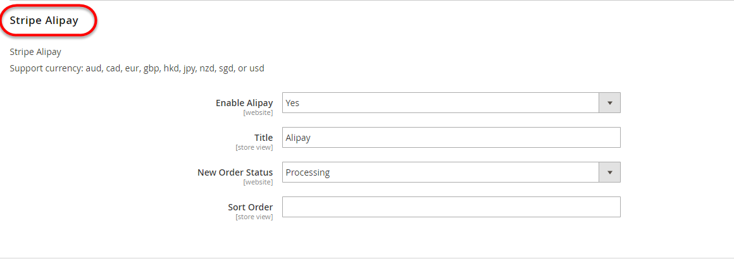The width and height of the screenshot is (734, 259).
Task: Click the New Order Status label
Action: [235, 172]
